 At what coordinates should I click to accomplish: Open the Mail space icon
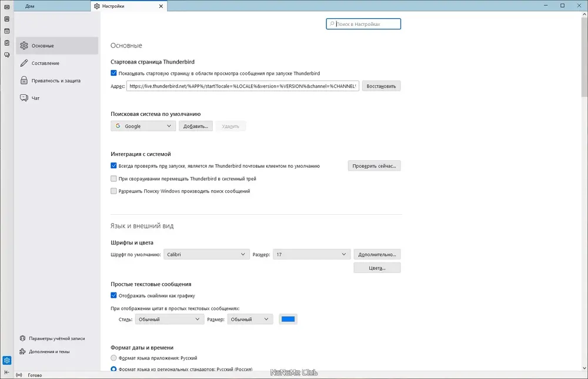click(6, 6)
